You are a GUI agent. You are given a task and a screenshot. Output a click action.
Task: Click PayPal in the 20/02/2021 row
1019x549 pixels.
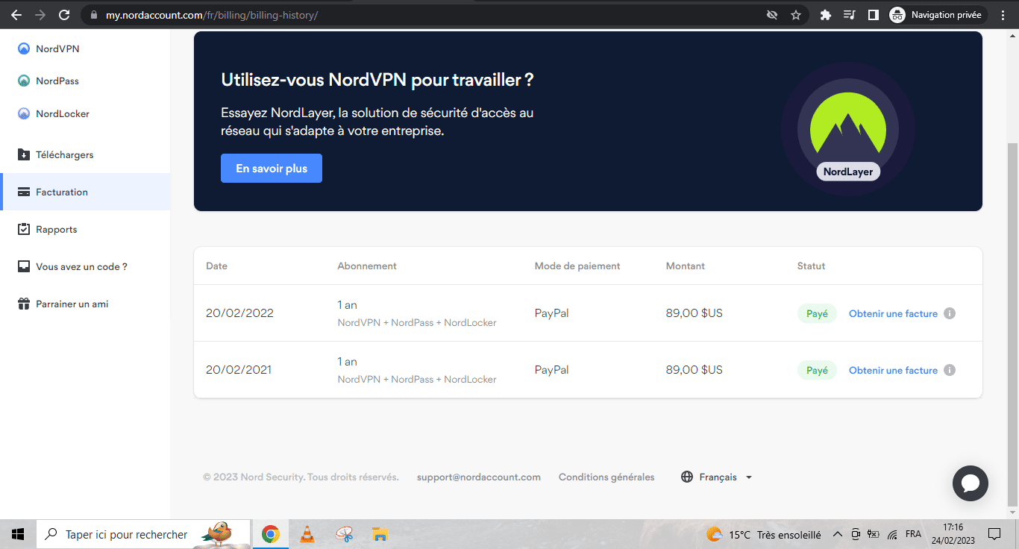click(x=551, y=370)
